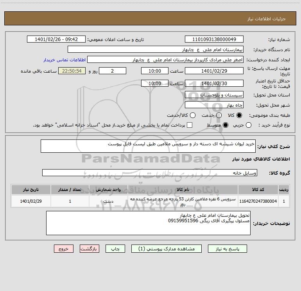The width and height of the screenshot is (301, 291).
Task: Click the melamine service product name cell
Action: 183,201
